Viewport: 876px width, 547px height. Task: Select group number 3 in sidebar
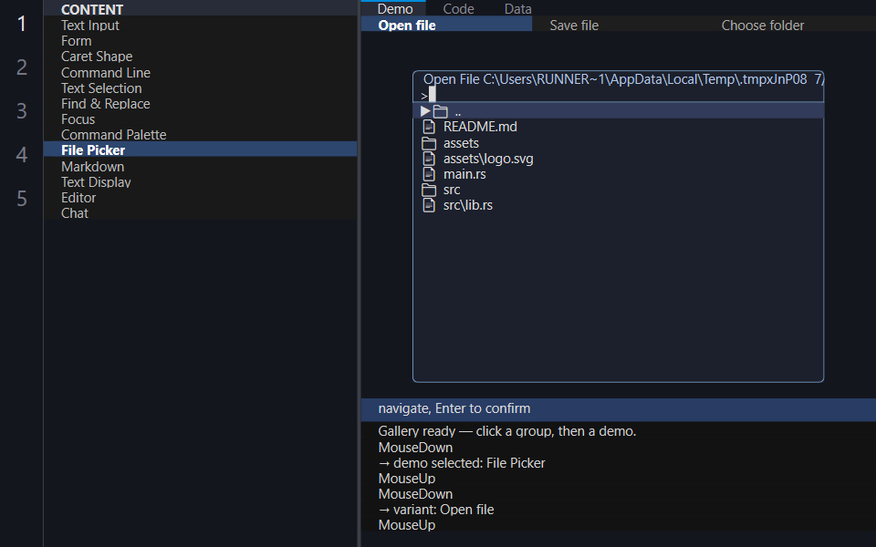[21, 111]
